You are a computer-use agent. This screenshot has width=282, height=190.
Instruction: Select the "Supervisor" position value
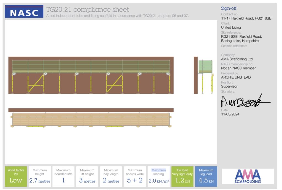coord(229,87)
